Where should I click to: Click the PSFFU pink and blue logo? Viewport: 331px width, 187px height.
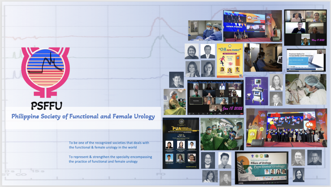(45, 72)
